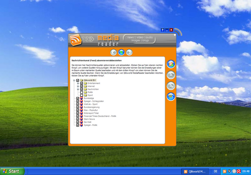Close the MediaReader window
This screenshot has height=175, width=251.
pos(171,30)
